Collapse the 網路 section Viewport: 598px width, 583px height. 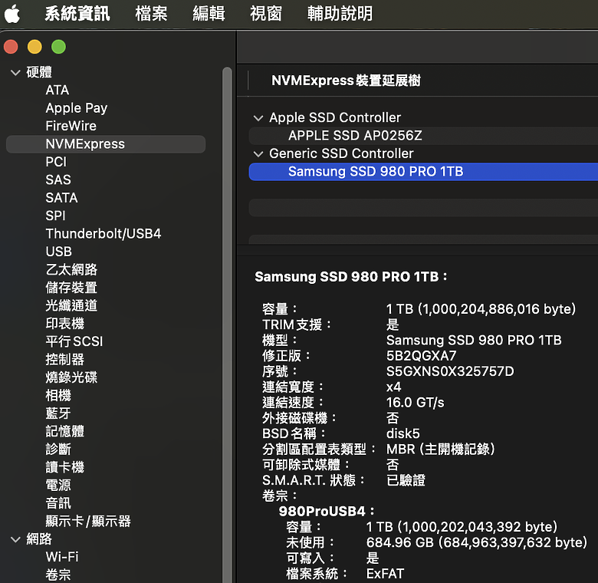coord(15,539)
